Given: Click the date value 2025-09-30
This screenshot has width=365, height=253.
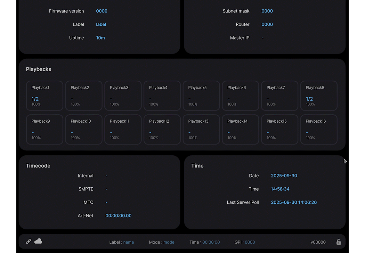Looking at the screenshot, I should tap(284, 176).
